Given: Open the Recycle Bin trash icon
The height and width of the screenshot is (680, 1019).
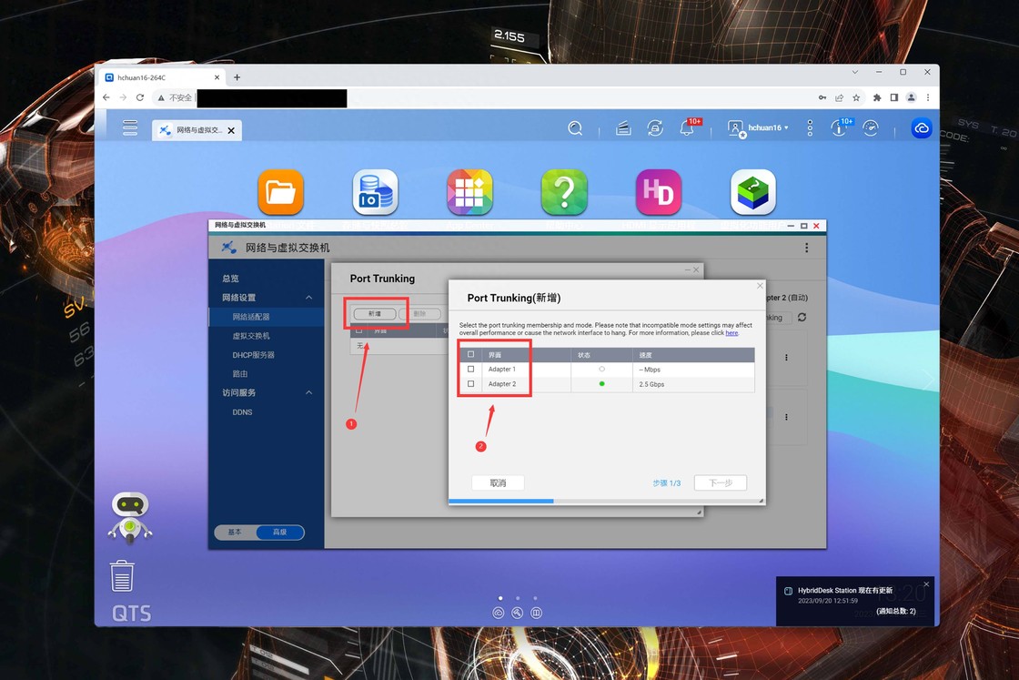Looking at the screenshot, I should (x=122, y=576).
